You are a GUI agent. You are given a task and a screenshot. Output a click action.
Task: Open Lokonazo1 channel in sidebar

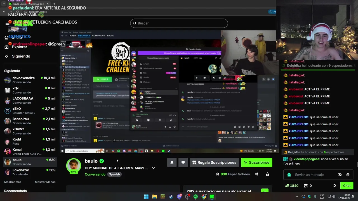tap(29, 172)
